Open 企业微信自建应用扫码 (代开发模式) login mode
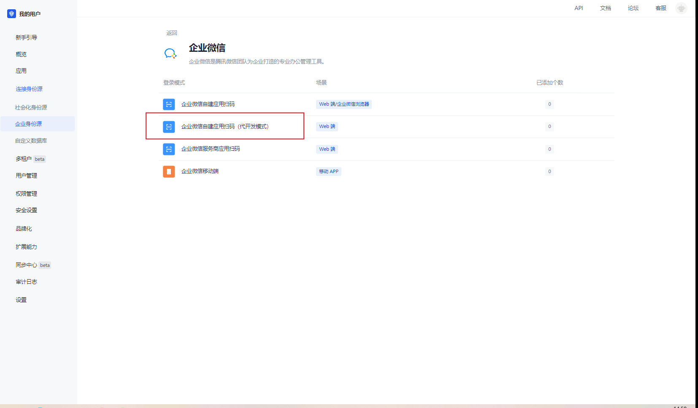Screen dimensions: 698x408 point(225,126)
